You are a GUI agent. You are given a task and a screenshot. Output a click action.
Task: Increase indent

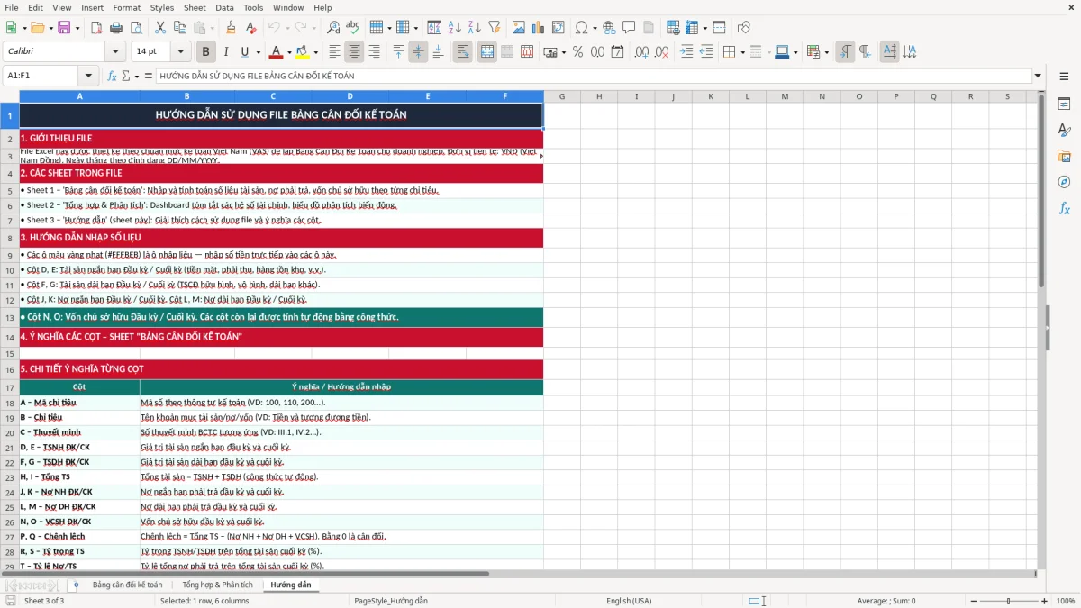click(686, 52)
